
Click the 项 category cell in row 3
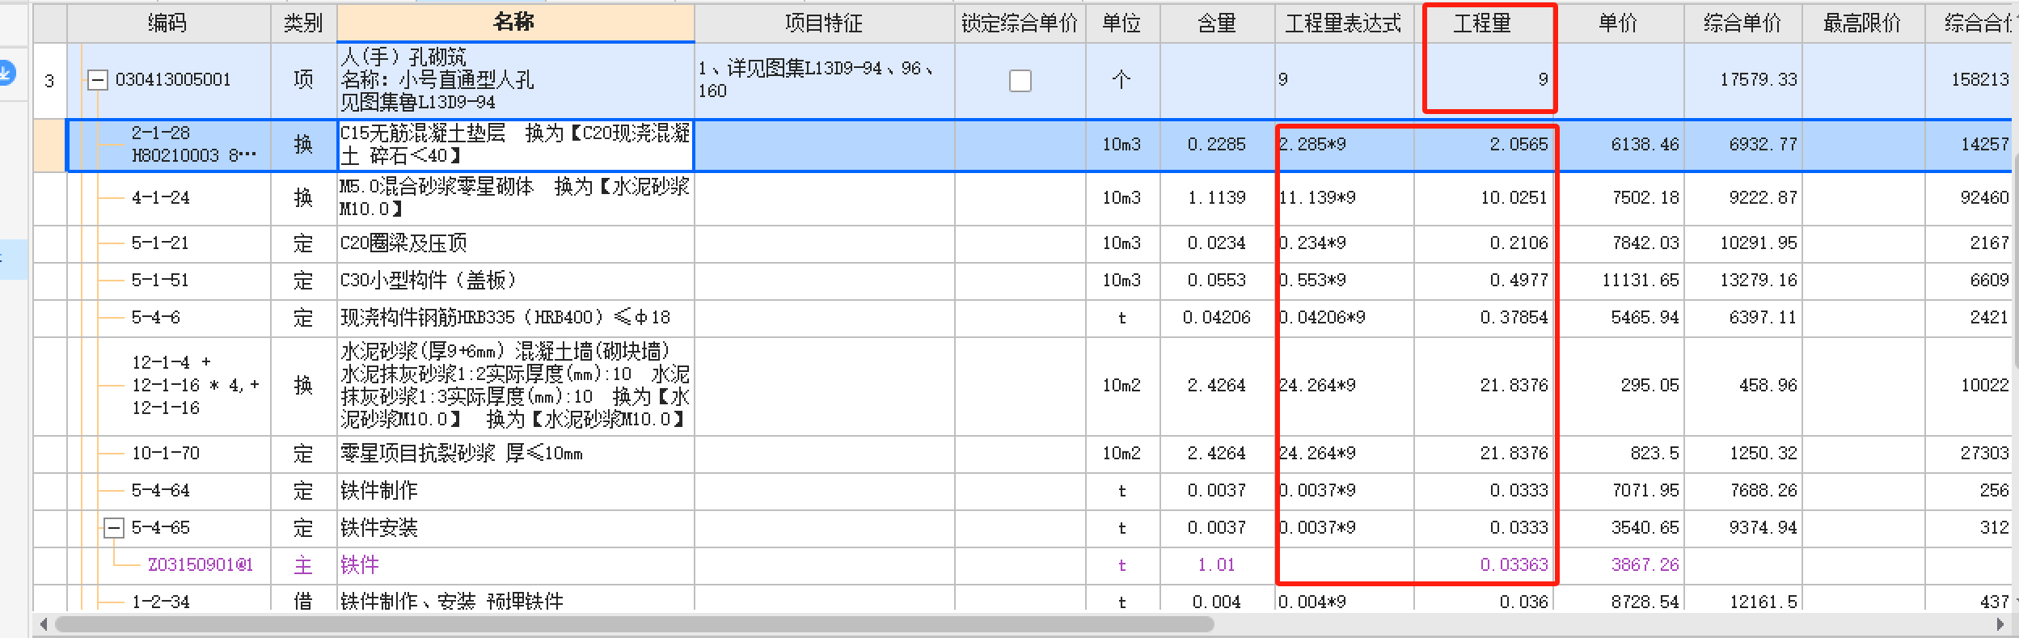pos(303,80)
